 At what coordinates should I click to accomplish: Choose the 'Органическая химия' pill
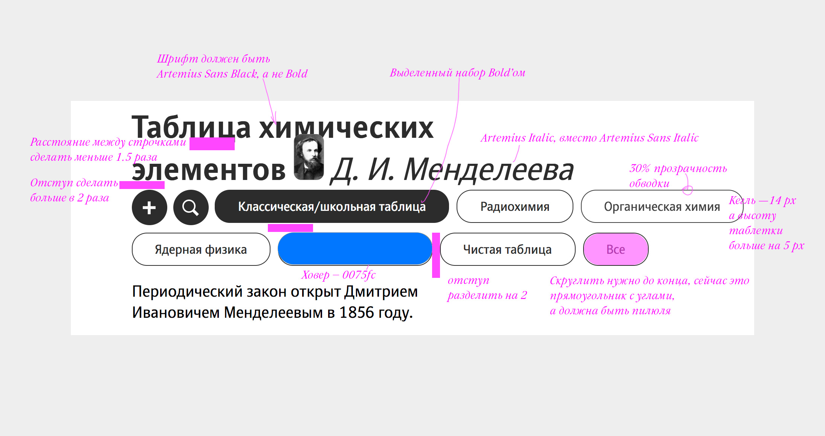point(662,207)
